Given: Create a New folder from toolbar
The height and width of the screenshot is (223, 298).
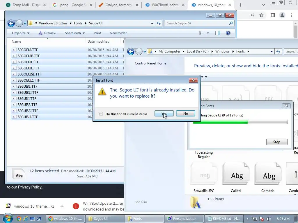Looking at the screenshot, I should (x=118, y=33).
